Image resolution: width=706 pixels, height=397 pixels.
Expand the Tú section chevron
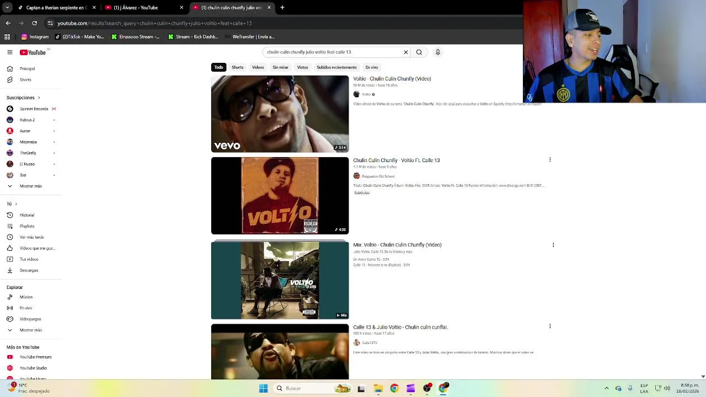click(16, 204)
